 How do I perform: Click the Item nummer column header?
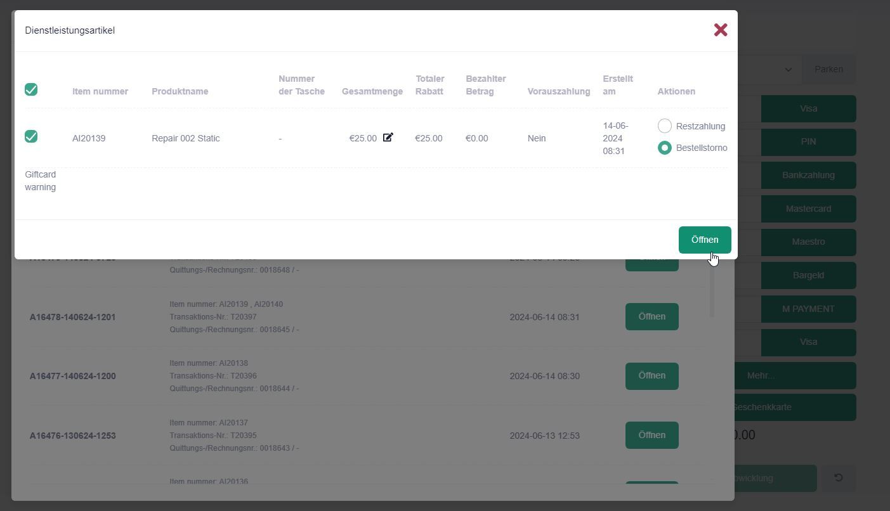pyautogui.click(x=100, y=91)
